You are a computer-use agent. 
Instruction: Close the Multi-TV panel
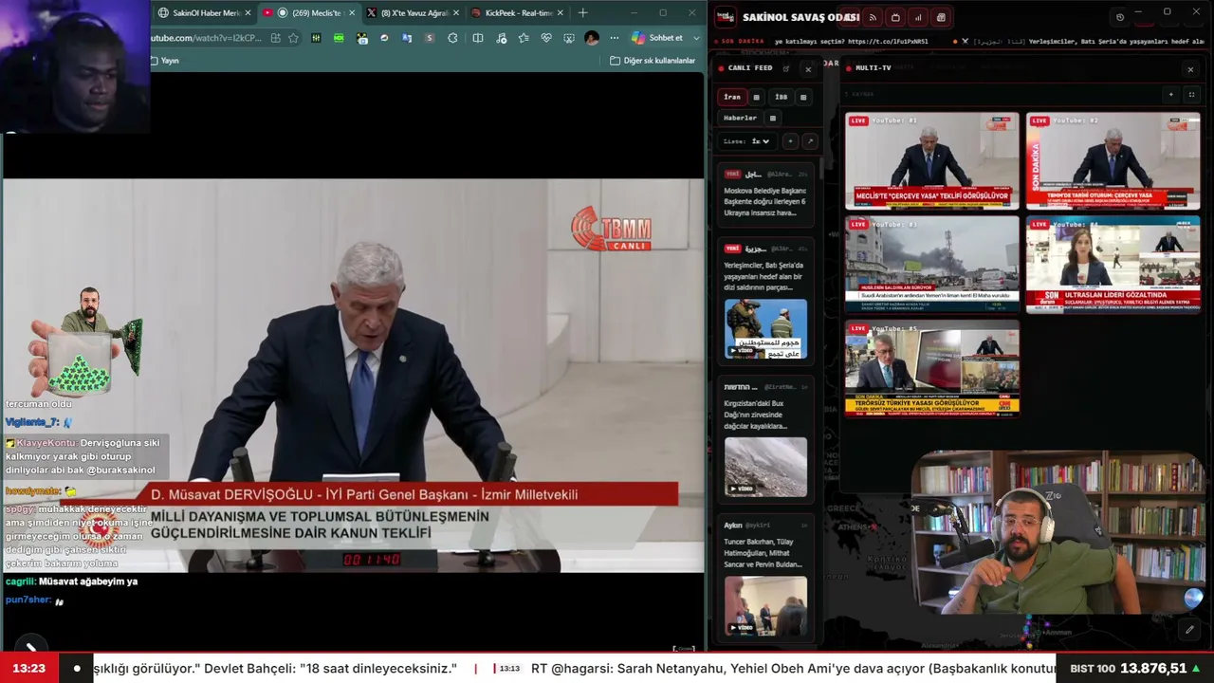1190,69
